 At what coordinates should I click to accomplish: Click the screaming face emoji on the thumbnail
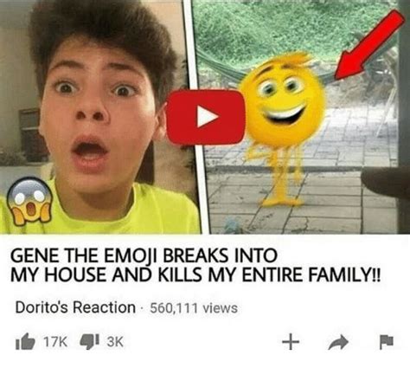click(29, 201)
